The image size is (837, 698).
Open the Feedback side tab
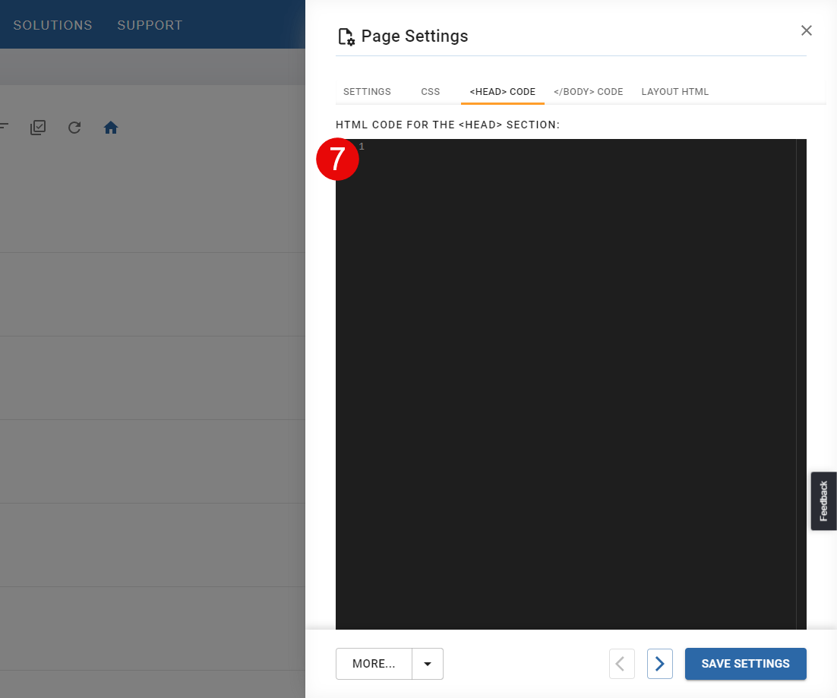823,501
